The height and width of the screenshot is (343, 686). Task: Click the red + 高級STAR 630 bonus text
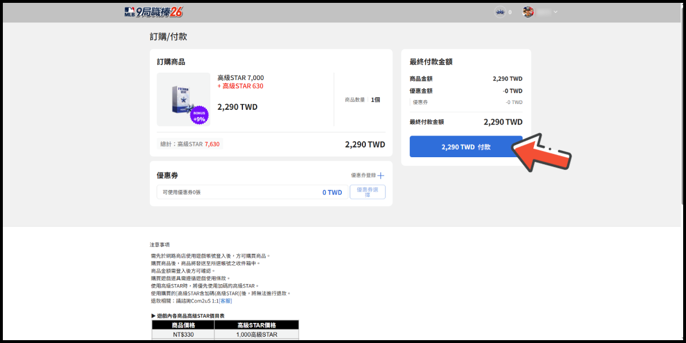[x=240, y=86]
